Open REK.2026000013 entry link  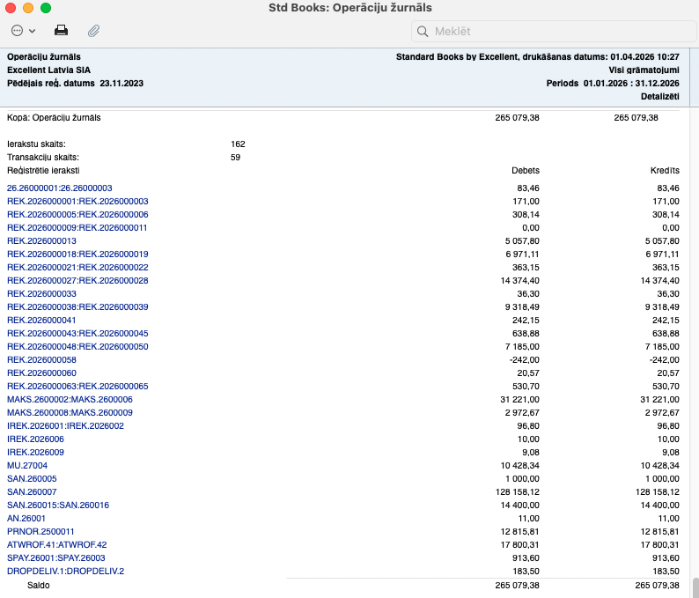pyautogui.click(x=41, y=241)
